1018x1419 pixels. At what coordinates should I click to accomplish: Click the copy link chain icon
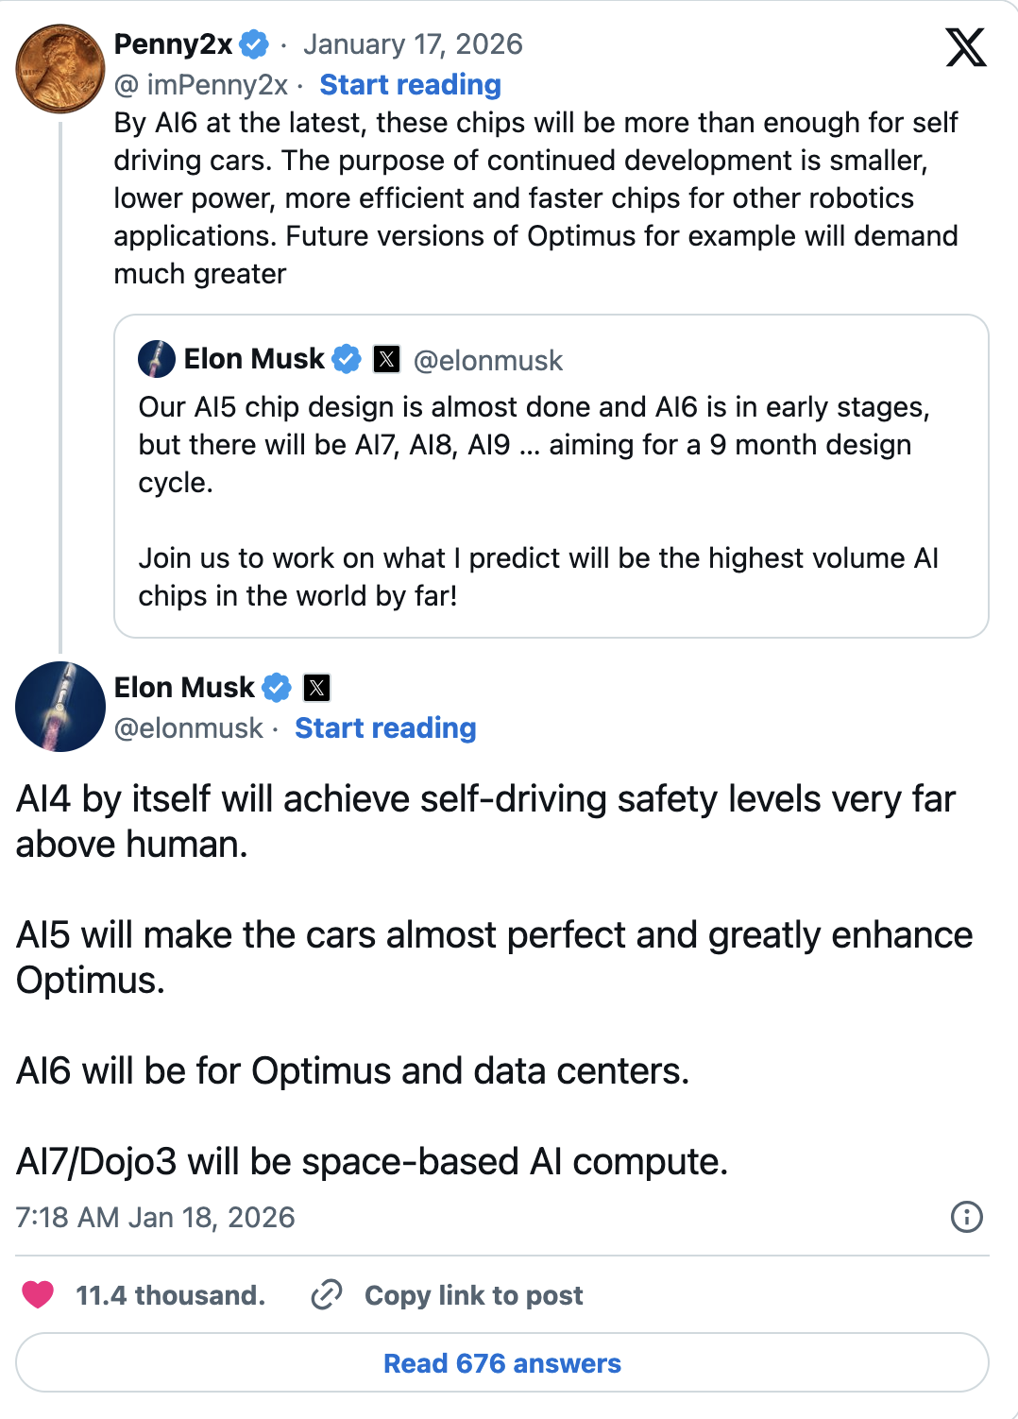click(326, 1294)
